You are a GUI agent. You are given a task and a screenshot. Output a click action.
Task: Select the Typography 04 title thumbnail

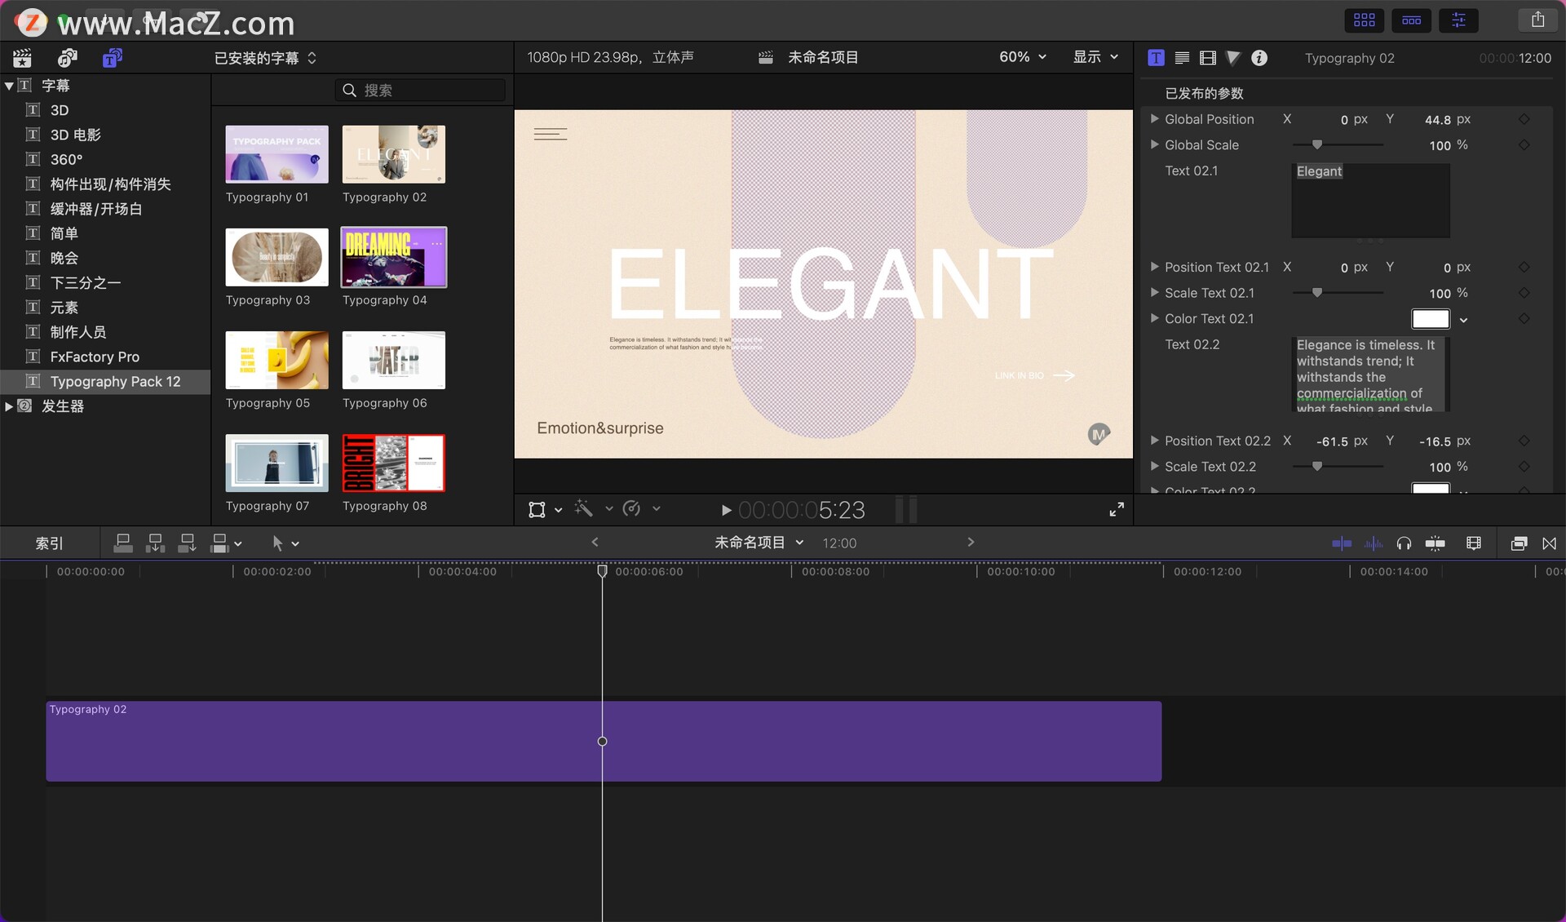tap(393, 258)
